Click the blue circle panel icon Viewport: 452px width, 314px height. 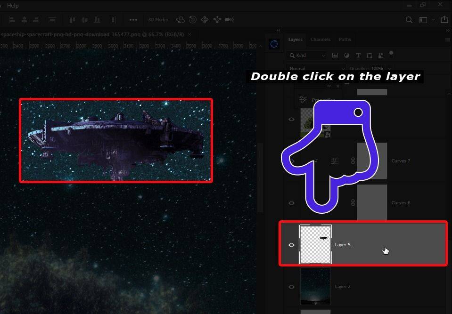coord(274,44)
